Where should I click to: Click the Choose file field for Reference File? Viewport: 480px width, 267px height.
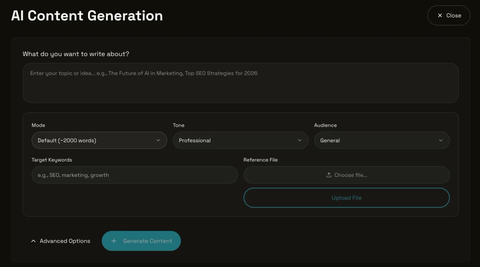(347, 175)
